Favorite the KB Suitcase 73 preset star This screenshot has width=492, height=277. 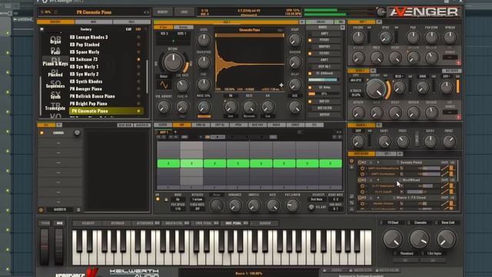tap(138, 59)
